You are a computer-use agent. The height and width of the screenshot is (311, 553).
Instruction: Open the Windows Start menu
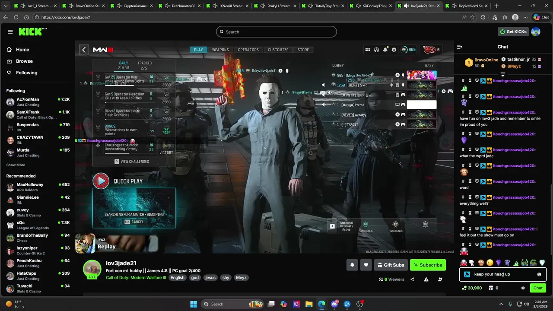coord(194,304)
